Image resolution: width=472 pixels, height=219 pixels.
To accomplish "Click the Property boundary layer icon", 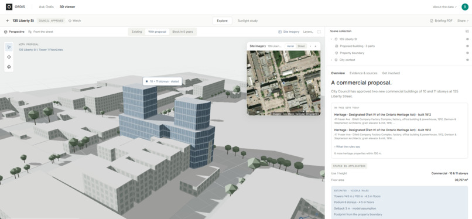I will pyautogui.click(x=337, y=53).
